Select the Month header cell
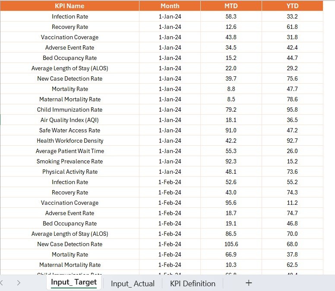This screenshot has height=291, width=335. (170, 6)
